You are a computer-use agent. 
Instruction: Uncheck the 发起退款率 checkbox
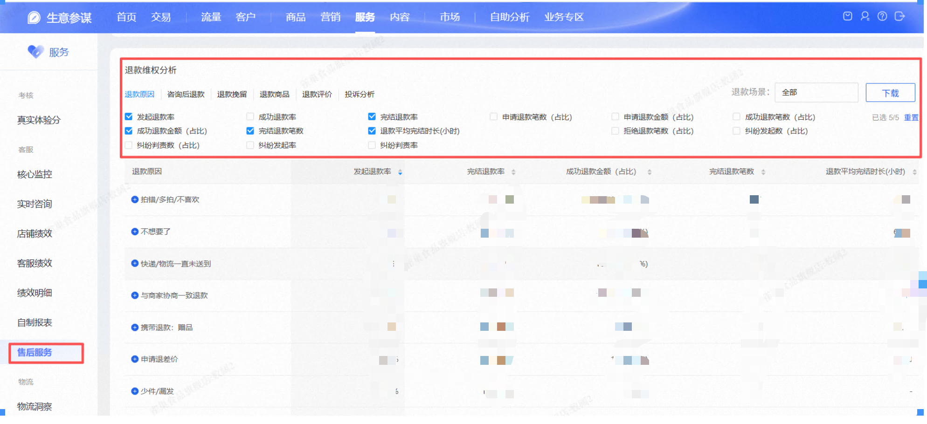click(129, 116)
